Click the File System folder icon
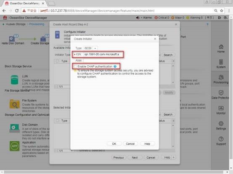This screenshot has height=174, width=233. point(14,104)
